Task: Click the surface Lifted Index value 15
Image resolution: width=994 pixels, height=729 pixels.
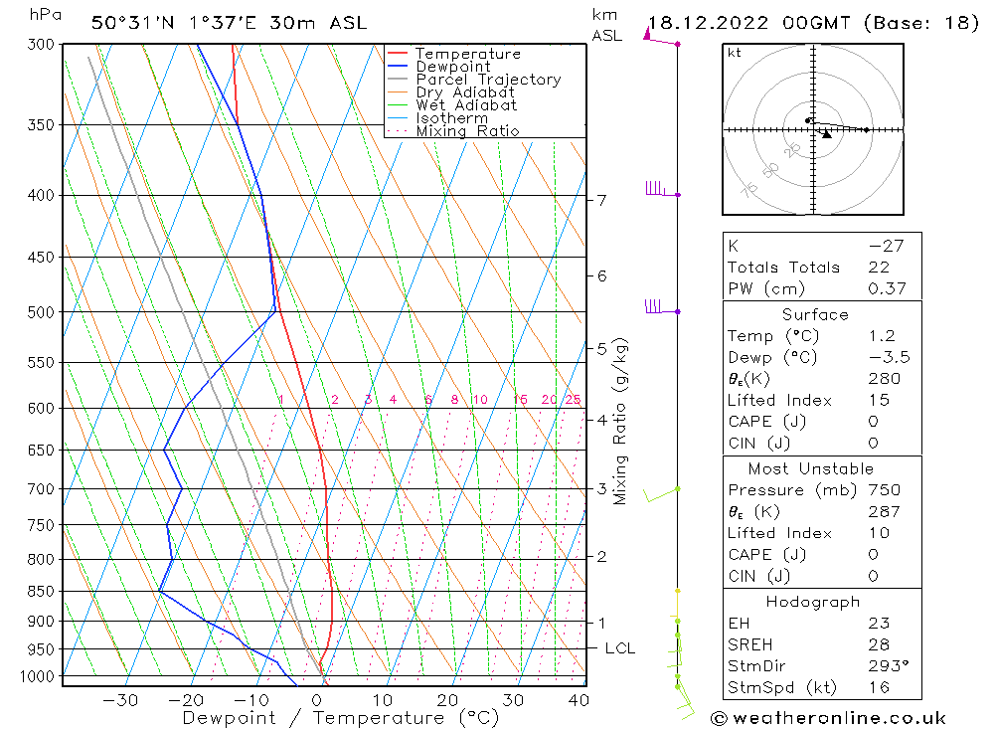Action: click(x=880, y=401)
